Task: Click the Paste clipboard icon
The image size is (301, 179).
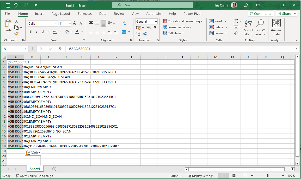Action: pyautogui.click(x=8, y=24)
